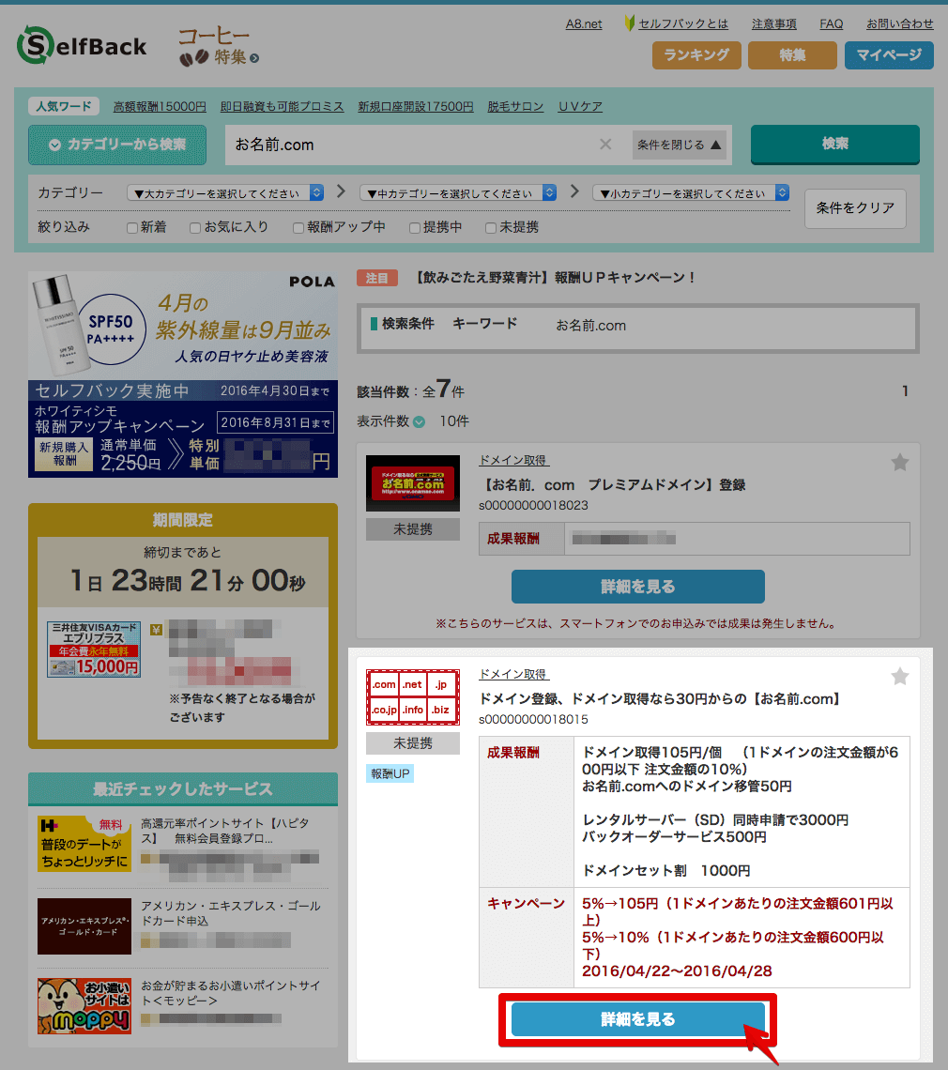The image size is (948, 1070).
Task: Open the ランキング tab
Action: click(x=696, y=55)
